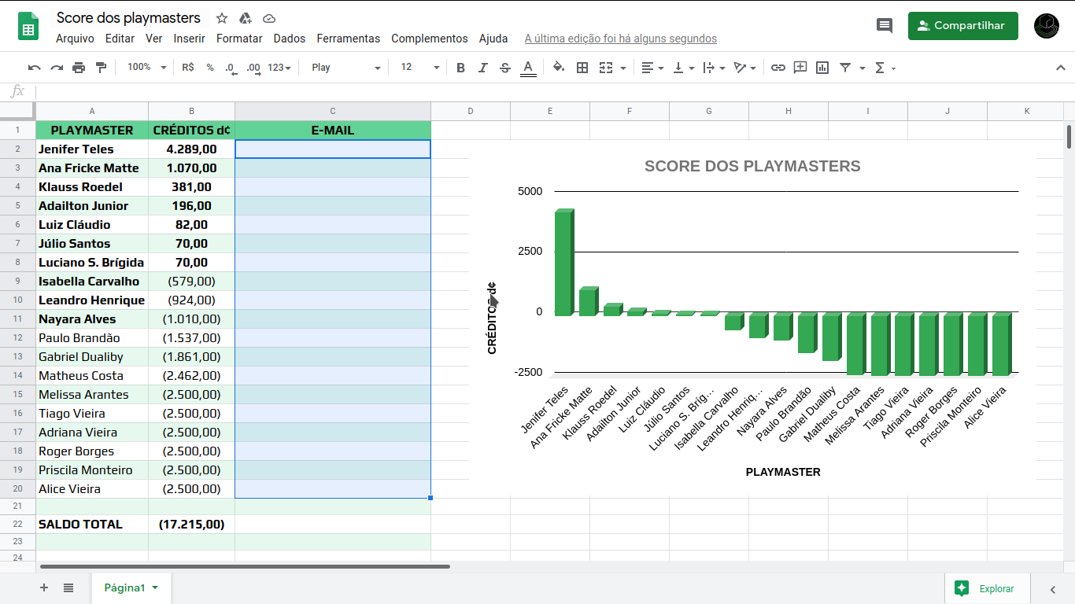Open the borders menu
This screenshot has width=1075, height=604.
(582, 68)
